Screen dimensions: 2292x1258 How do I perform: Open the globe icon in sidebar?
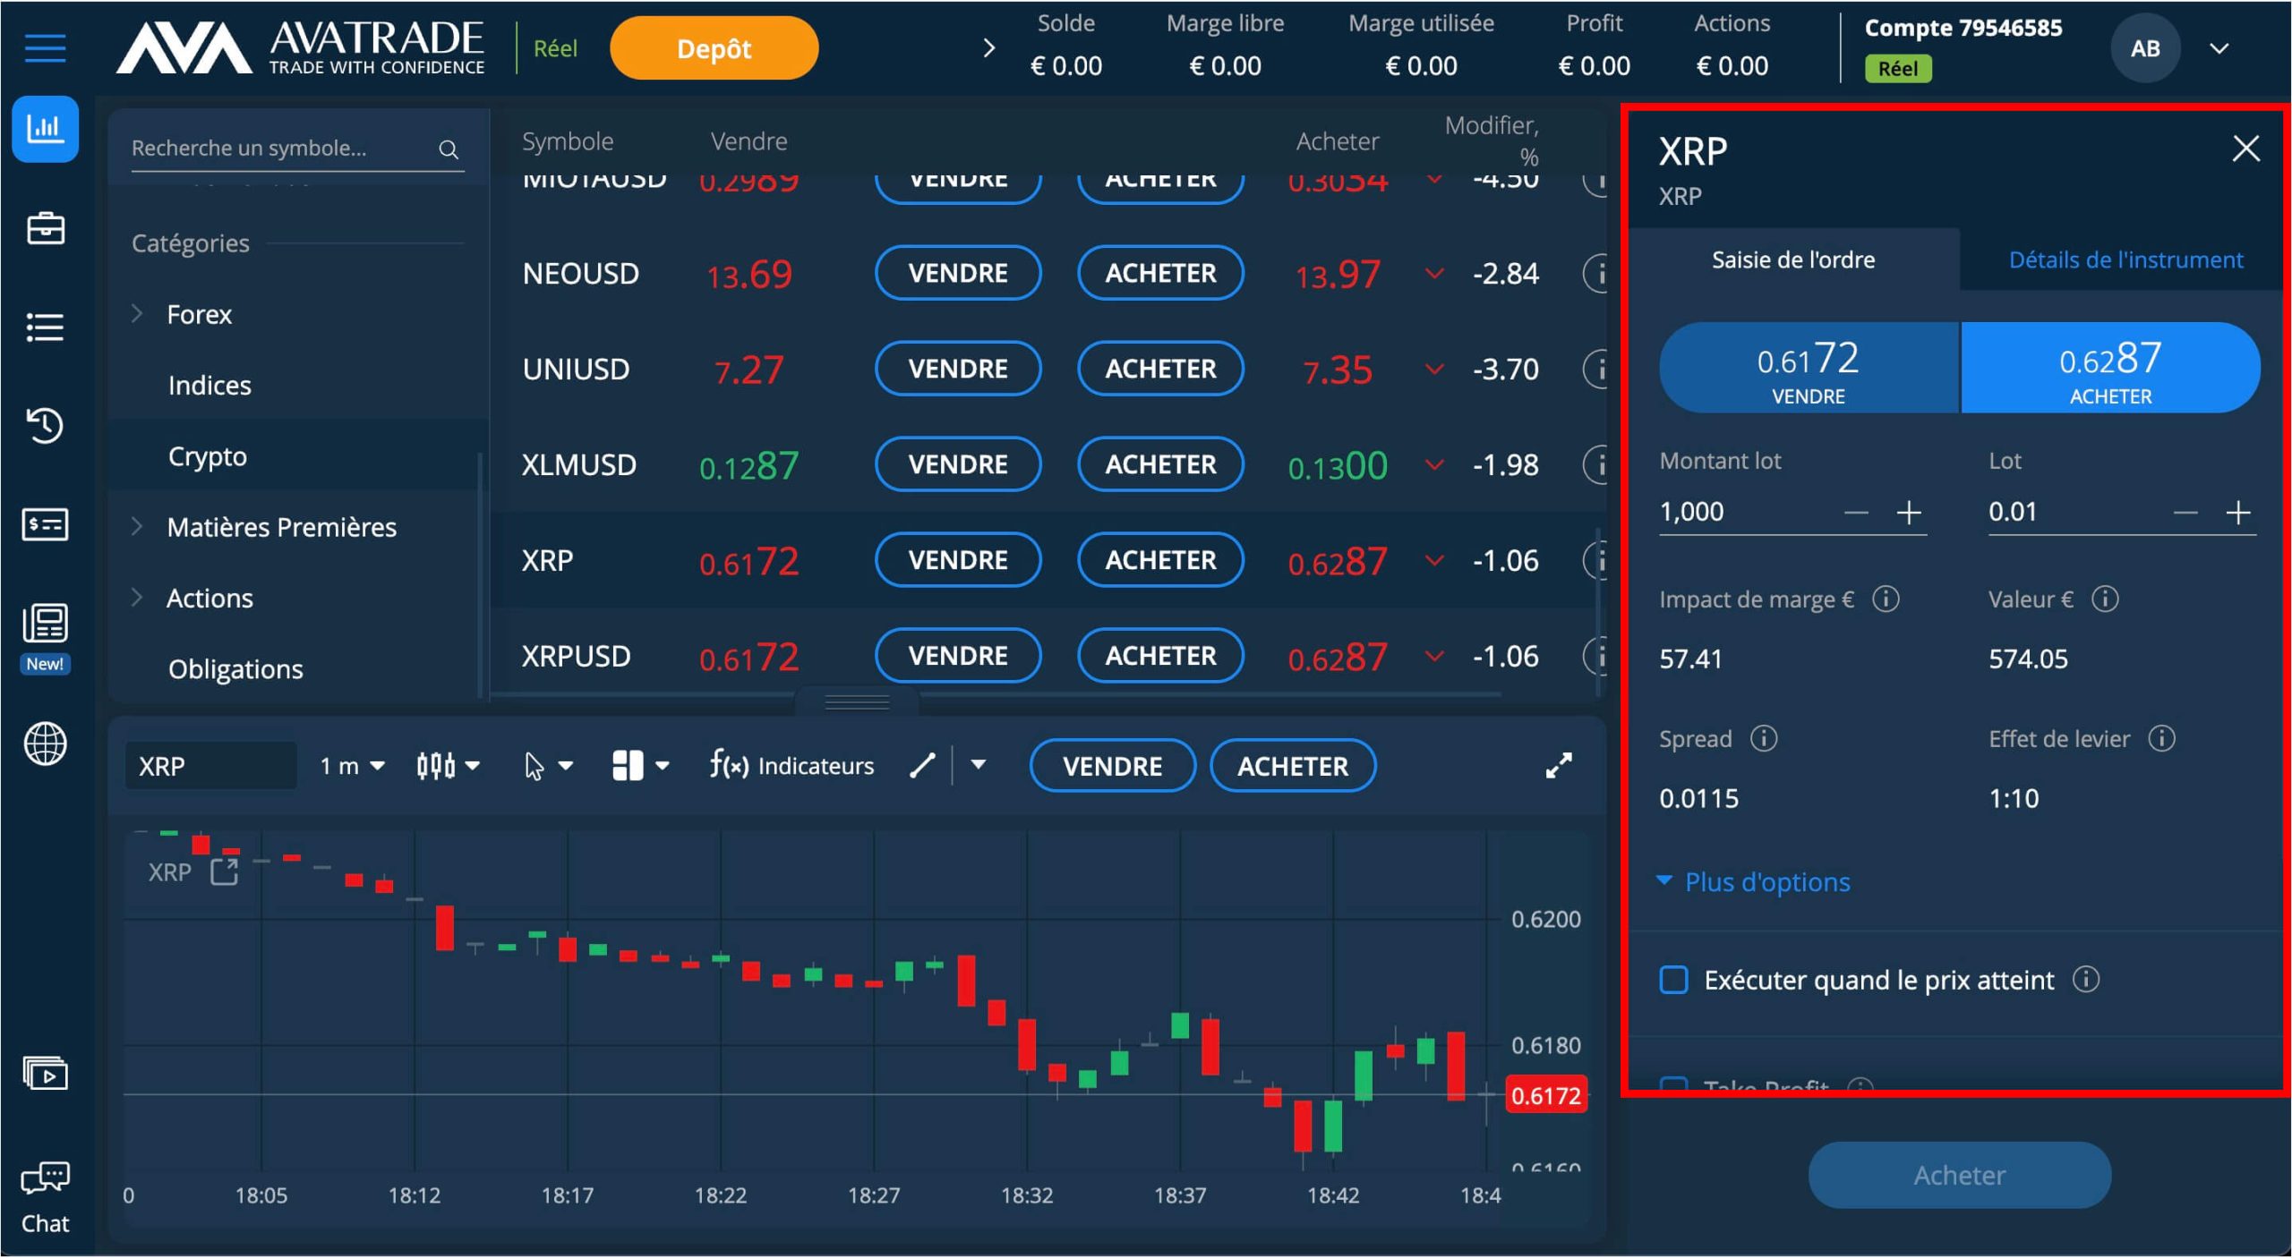click(x=45, y=744)
